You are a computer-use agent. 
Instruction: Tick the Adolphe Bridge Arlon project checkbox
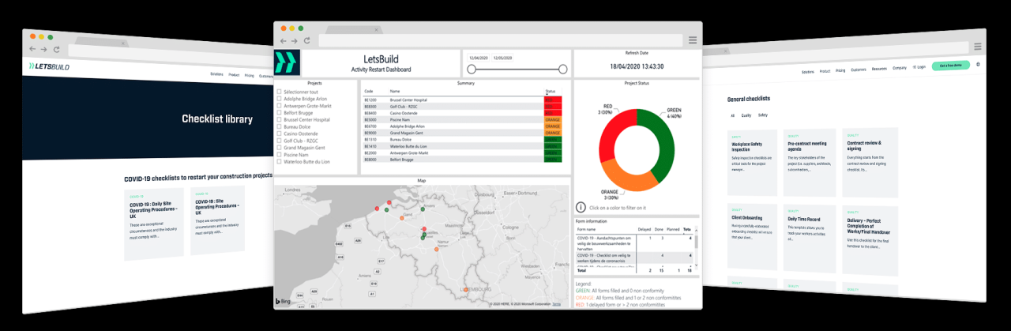pyautogui.click(x=280, y=100)
